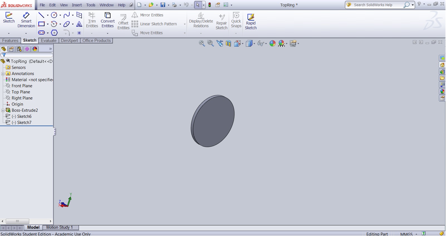446x239 pixels.
Task: Open the Tools menu
Action: 91,5
